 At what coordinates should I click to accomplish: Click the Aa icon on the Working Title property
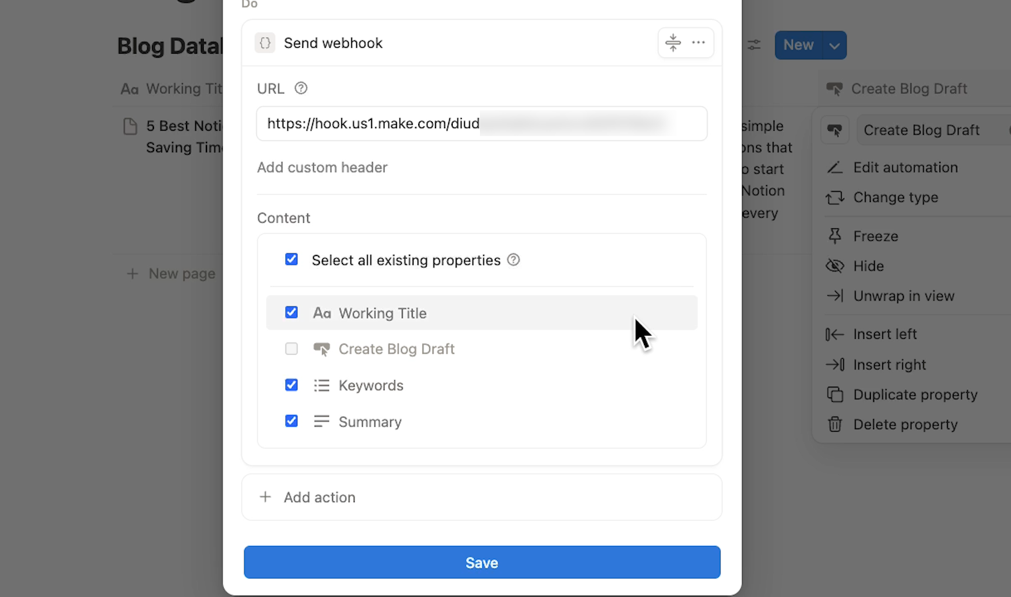coord(322,312)
